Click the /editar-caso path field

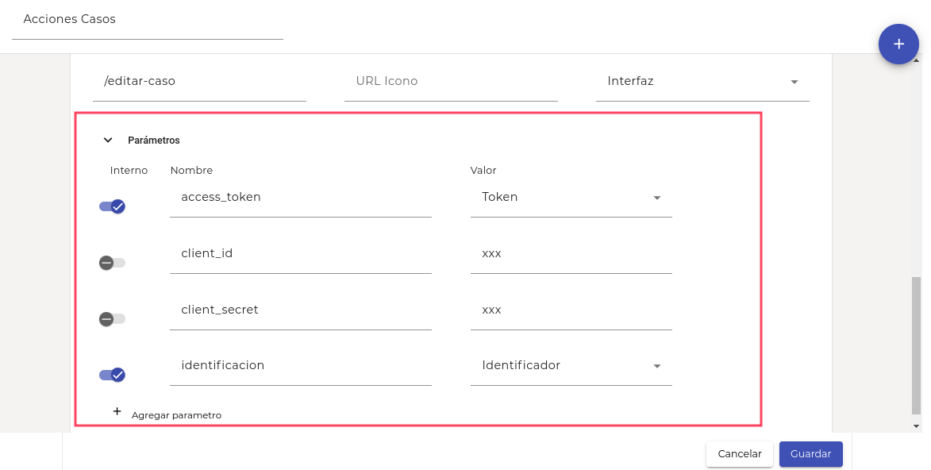[x=199, y=81]
